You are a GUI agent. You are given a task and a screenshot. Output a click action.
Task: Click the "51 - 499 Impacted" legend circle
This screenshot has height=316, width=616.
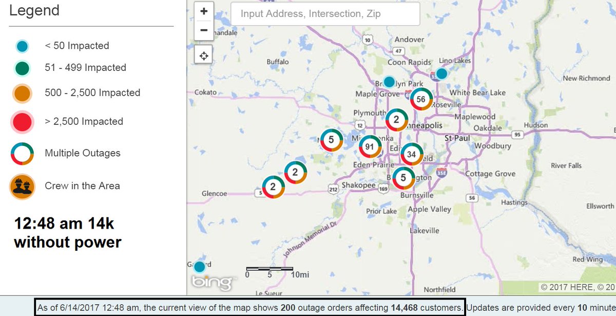coord(22,67)
